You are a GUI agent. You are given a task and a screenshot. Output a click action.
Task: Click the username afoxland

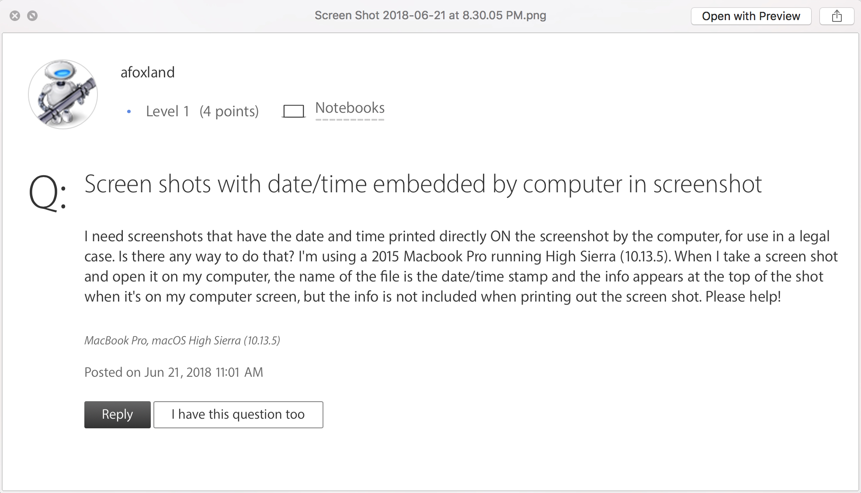pos(147,72)
